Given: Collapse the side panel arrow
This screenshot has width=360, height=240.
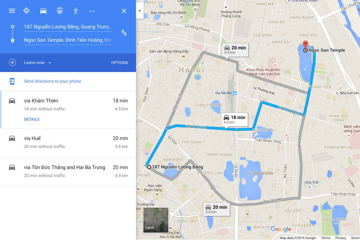Looking at the screenshot, I should [140, 11].
